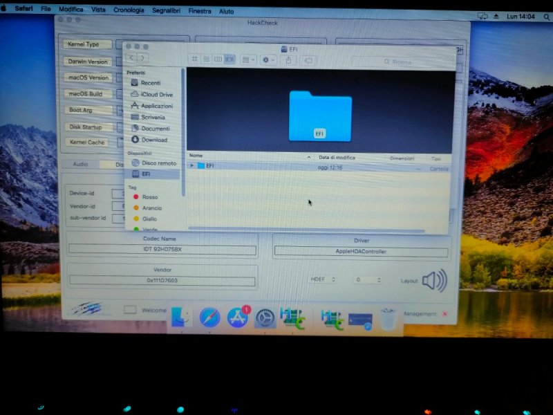Click the layout number stepper showing 0
This screenshot has width=553, height=415.
[367, 280]
